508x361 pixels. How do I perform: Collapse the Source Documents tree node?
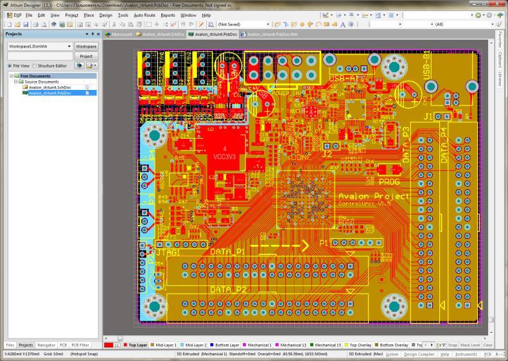15,82
